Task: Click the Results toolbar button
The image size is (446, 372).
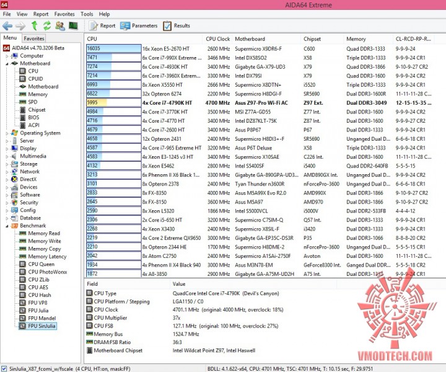Action: point(177,26)
